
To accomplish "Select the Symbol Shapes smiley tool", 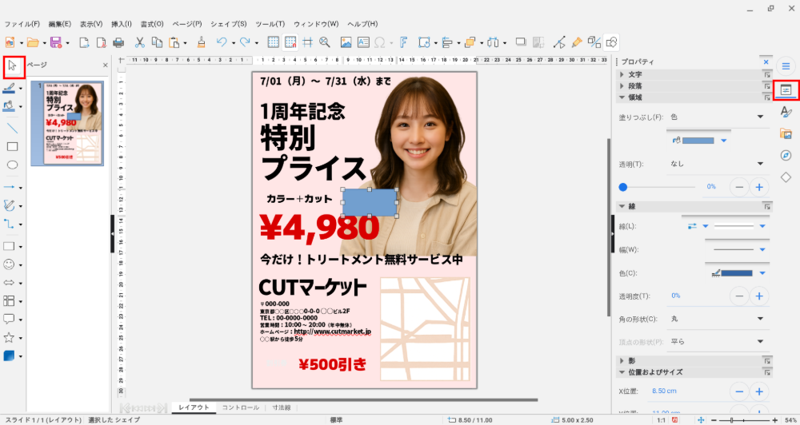I will point(9,264).
